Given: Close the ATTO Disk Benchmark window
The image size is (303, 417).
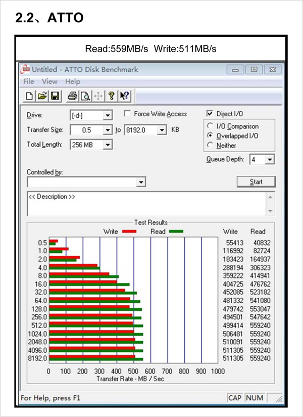Looking at the screenshot, I should (273, 70).
